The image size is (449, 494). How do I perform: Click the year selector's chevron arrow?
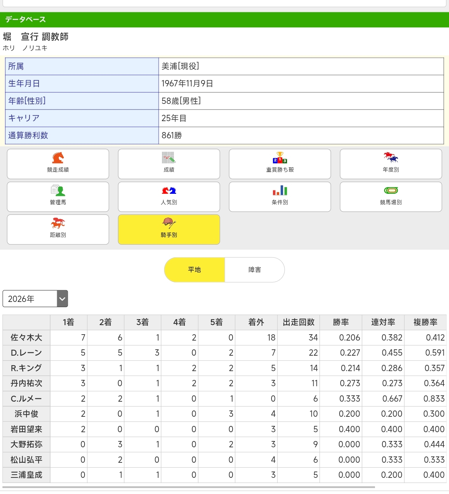pyautogui.click(x=62, y=299)
